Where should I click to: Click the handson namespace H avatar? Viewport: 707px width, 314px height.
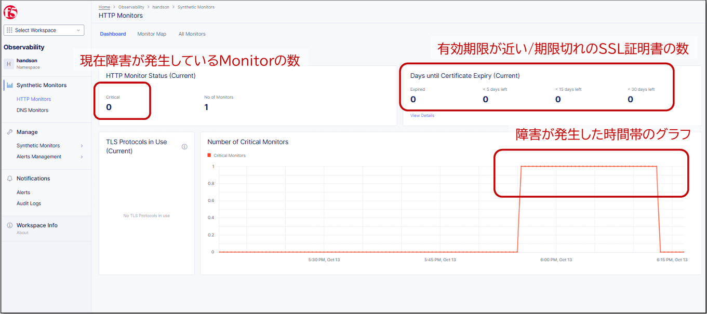point(9,64)
